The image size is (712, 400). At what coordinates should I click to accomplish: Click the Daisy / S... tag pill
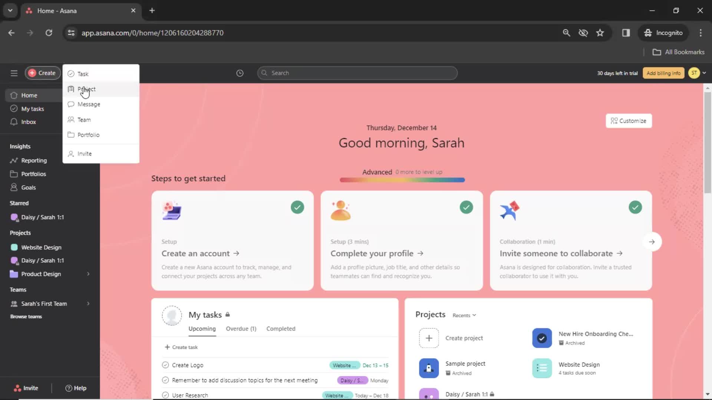tap(352, 380)
